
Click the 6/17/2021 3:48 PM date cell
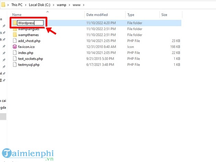(100, 64)
